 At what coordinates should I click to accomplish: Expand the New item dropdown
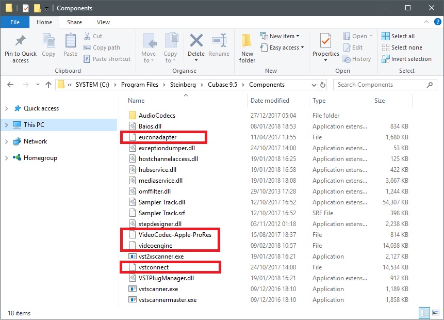click(x=298, y=36)
